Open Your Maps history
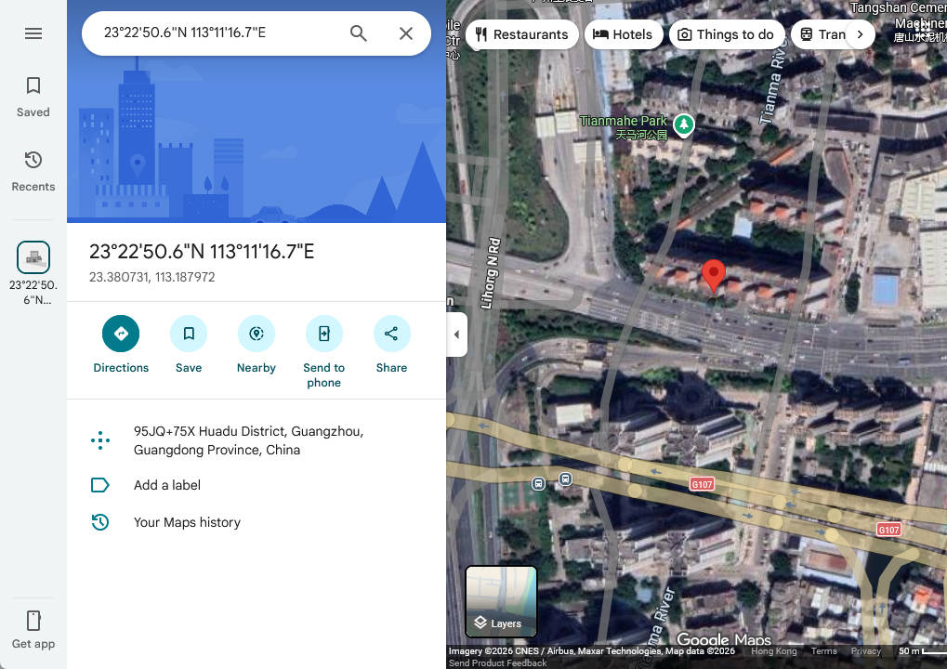Screen dimensions: 947x669 point(187,522)
